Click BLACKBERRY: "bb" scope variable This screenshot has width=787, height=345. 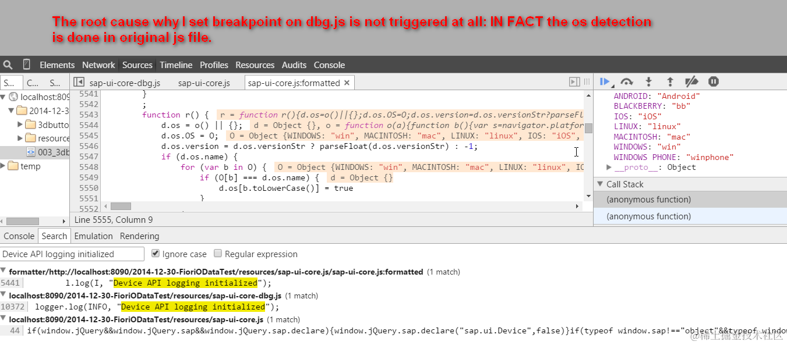click(652, 106)
